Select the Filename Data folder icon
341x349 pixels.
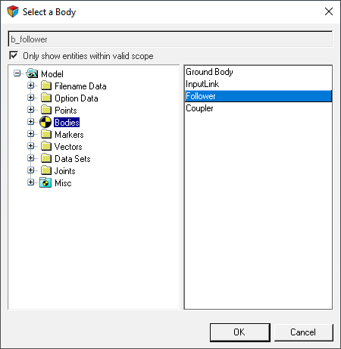(x=46, y=86)
